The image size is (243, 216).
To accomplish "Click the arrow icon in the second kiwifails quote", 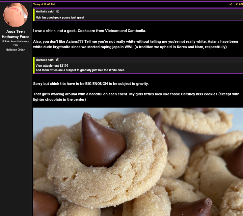I will tap(58, 60).
